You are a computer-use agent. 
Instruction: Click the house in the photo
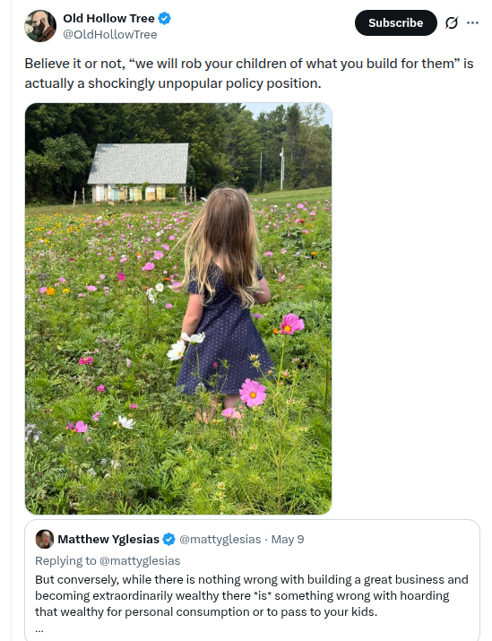click(x=139, y=172)
